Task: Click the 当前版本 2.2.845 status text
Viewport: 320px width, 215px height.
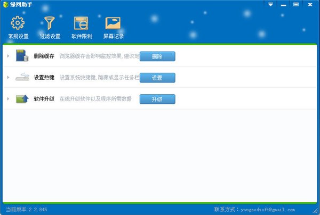Action: pos(27,209)
